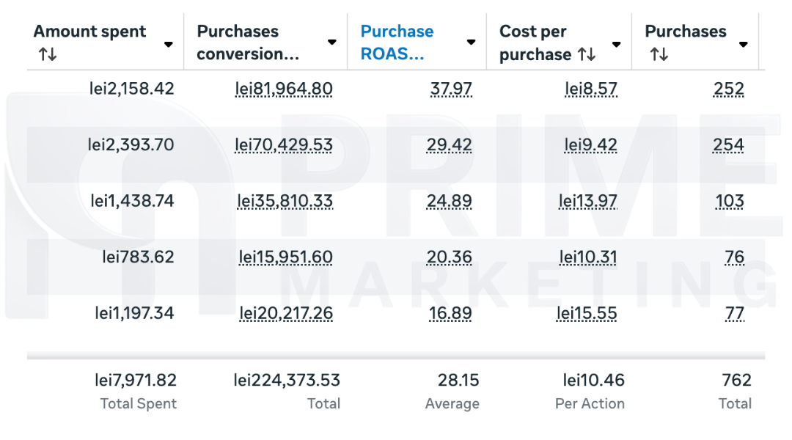Click the lei8.57 cost per purchase value
This screenshot has height=440, width=792.
590,89
